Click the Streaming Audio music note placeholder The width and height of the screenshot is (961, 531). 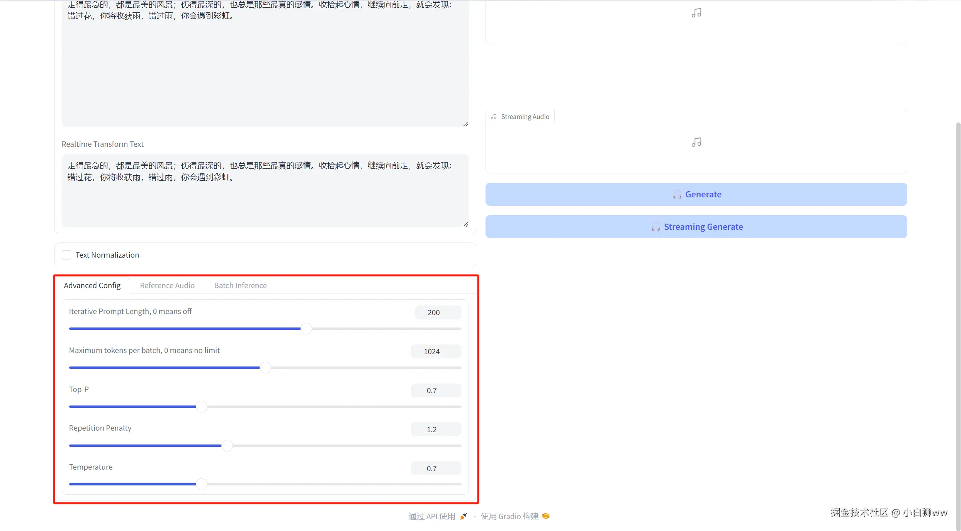[x=696, y=143]
